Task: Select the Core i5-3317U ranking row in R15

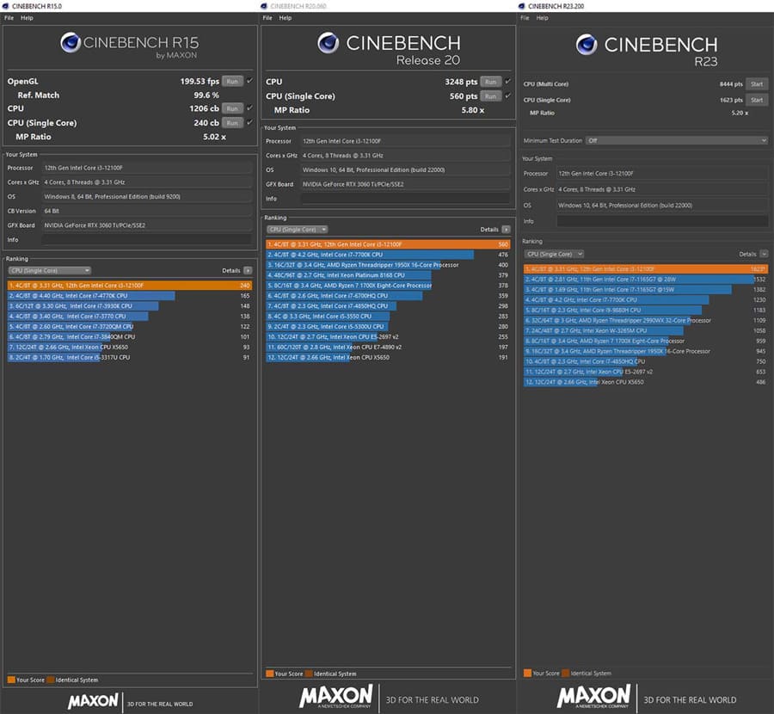Action: pos(130,358)
